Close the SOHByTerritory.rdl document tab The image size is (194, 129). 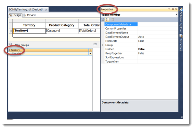click(46, 9)
